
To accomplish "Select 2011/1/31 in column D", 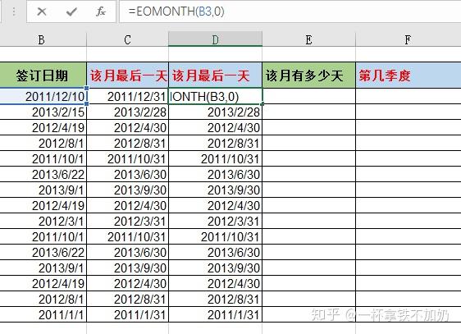I will point(215,314).
